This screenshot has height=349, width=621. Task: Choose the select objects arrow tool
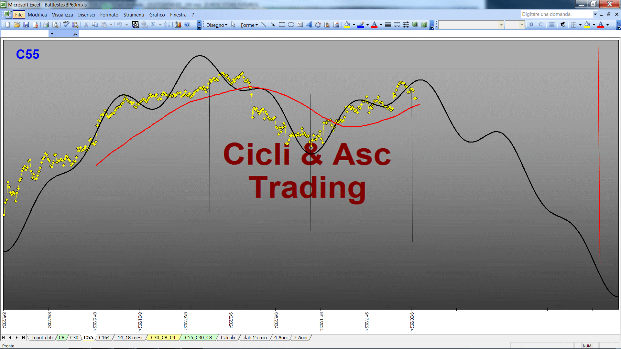[x=233, y=25]
